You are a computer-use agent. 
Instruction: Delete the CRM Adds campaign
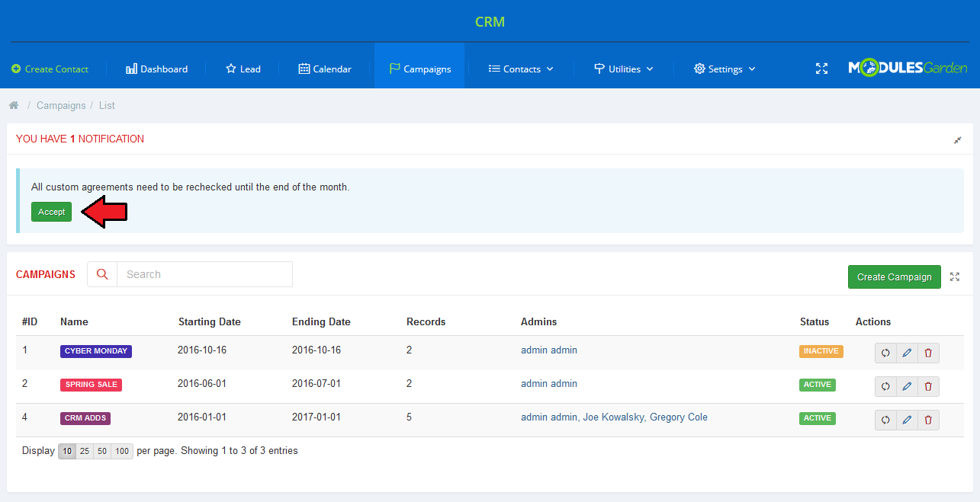click(x=928, y=420)
